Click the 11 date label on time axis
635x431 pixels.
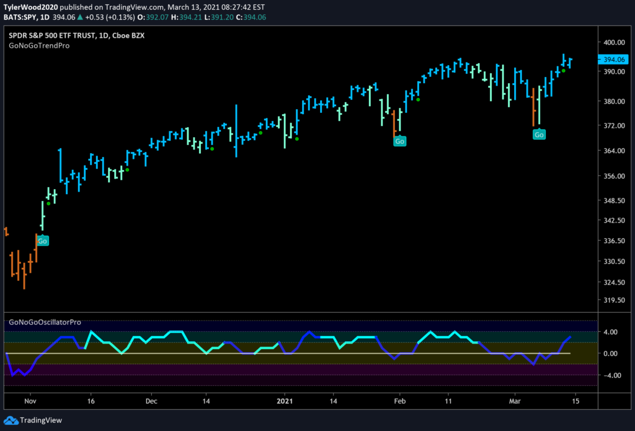[x=448, y=401]
